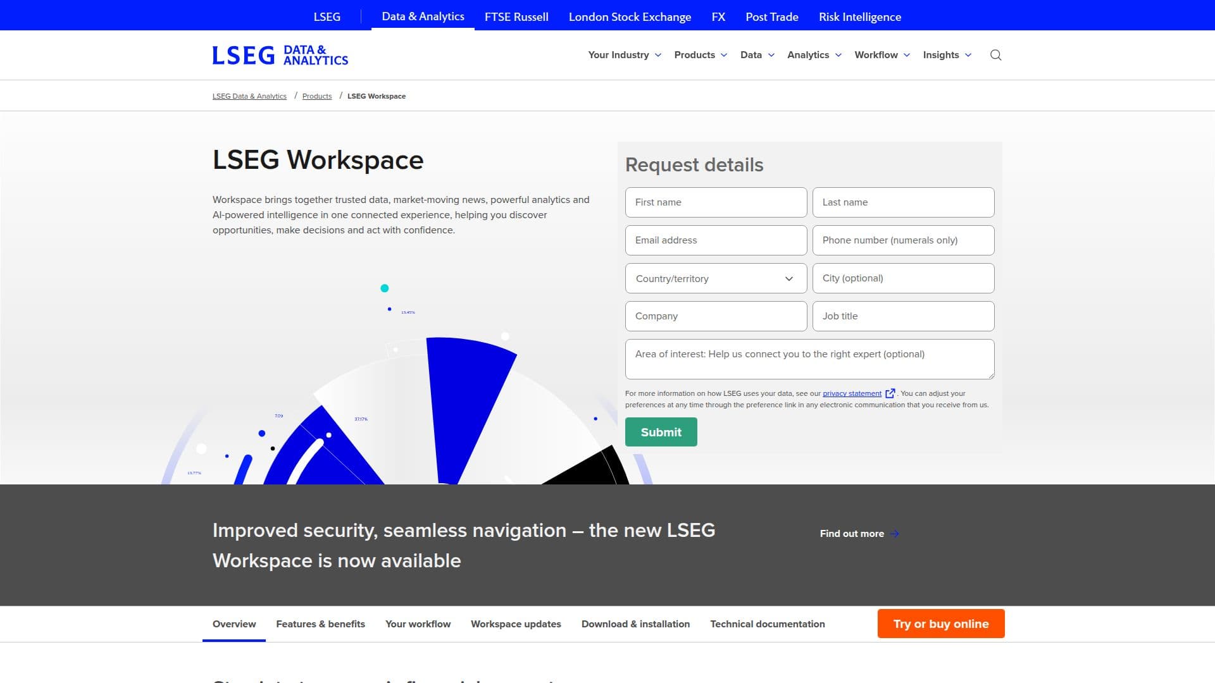Image resolution: width=1215 pixels, height=683 pixels.
Task: Go to Risk Intelligence in the top bar
Action: tap(860, 17)
